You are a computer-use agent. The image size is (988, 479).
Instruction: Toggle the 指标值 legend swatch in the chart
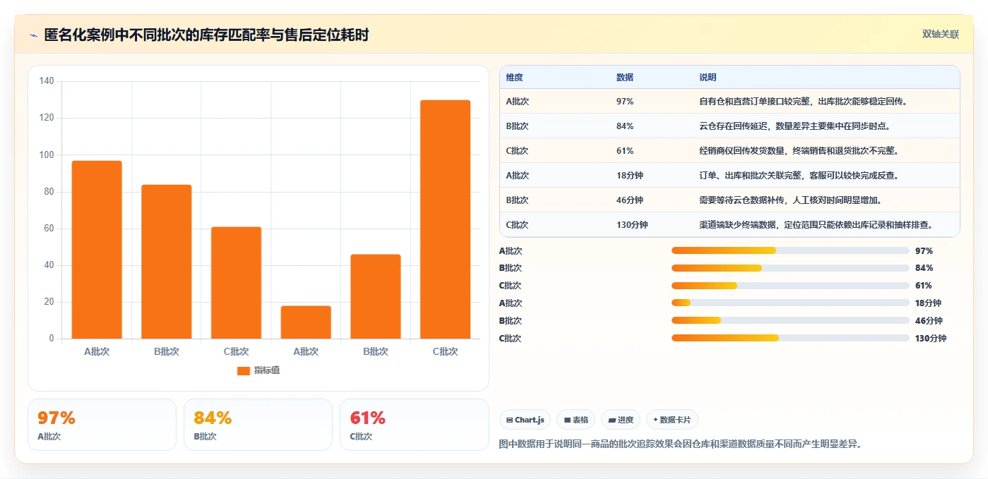point(244,370)
